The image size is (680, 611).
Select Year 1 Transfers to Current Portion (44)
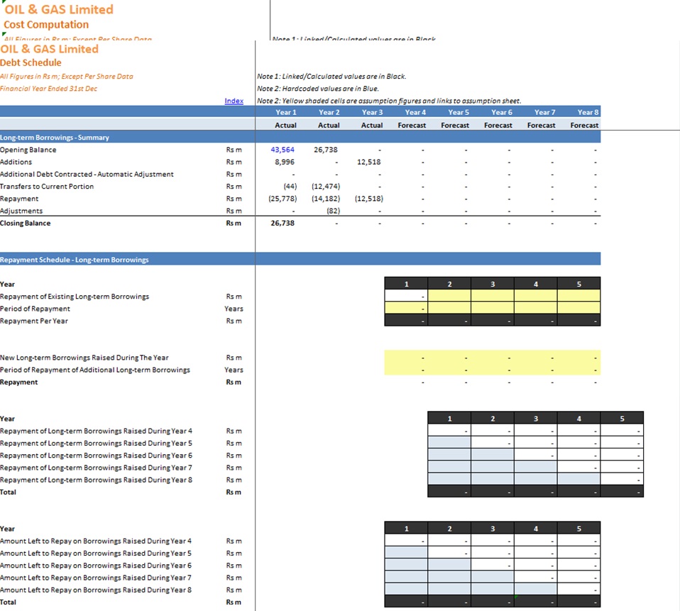(290, 187)
